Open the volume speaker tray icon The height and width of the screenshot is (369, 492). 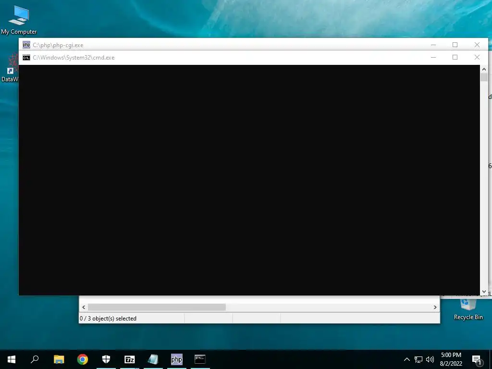click(x=430, y=359)
